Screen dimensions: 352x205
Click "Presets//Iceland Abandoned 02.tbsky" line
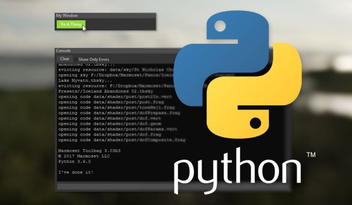[106, 91]
